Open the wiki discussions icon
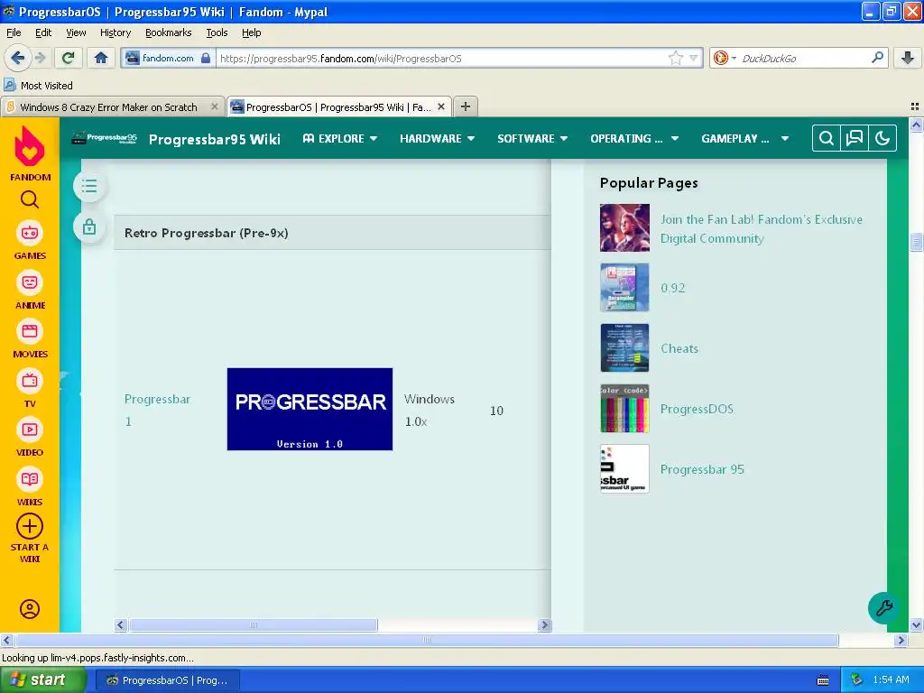Viewport: 924px width, 693px height. [854, 138]
